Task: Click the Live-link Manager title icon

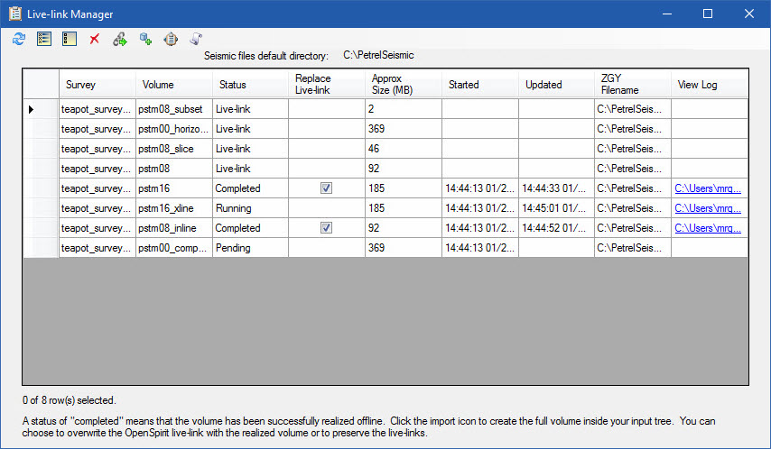Action: 15,14
